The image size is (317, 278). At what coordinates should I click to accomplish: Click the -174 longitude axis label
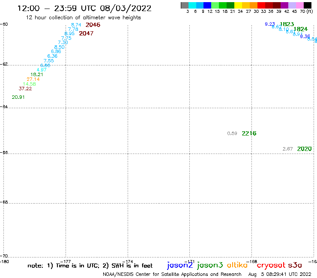click(x=128, y=262)
